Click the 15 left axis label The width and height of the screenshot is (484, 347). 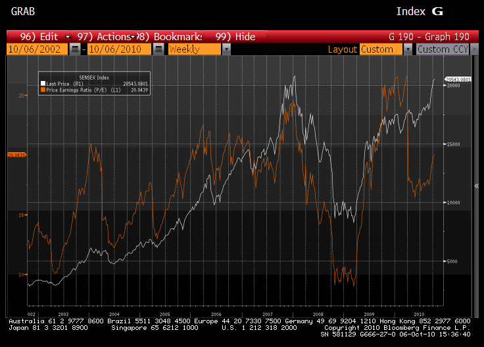[x=21, y=215]
